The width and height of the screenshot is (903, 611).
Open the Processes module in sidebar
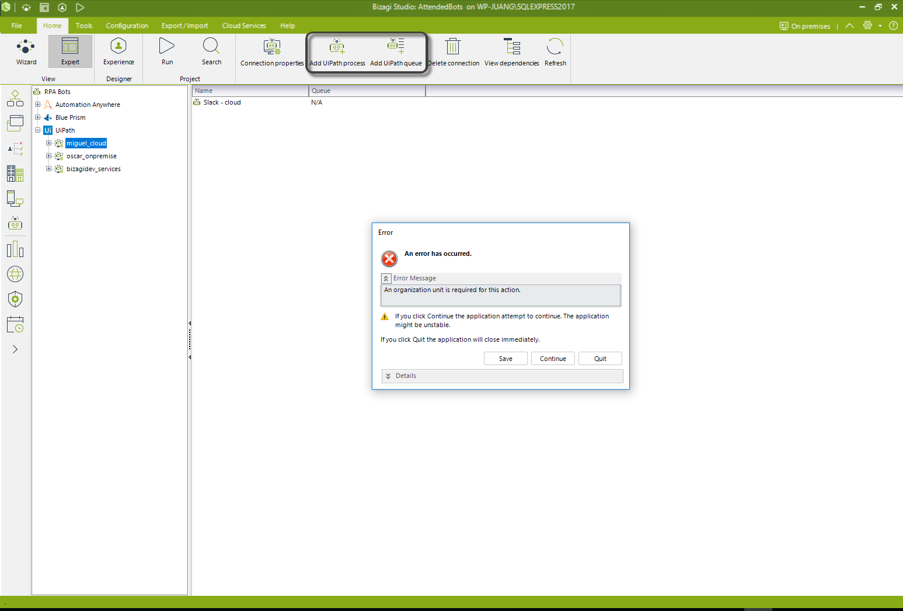pos(15,98)
